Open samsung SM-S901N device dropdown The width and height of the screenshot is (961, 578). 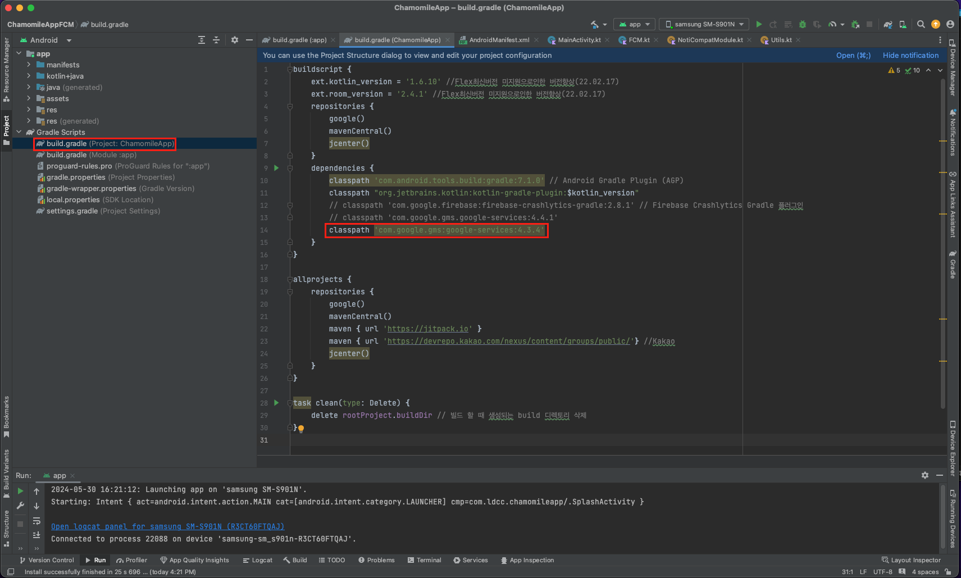pos(704,24)
